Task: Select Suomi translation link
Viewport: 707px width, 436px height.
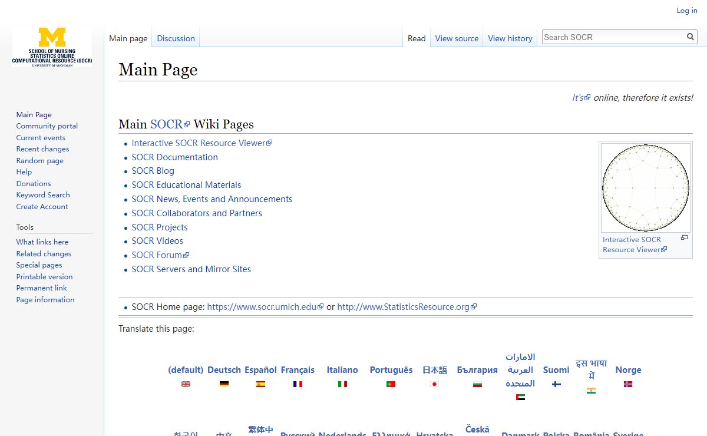Action: pyautogui.click(x=556, y=370)
